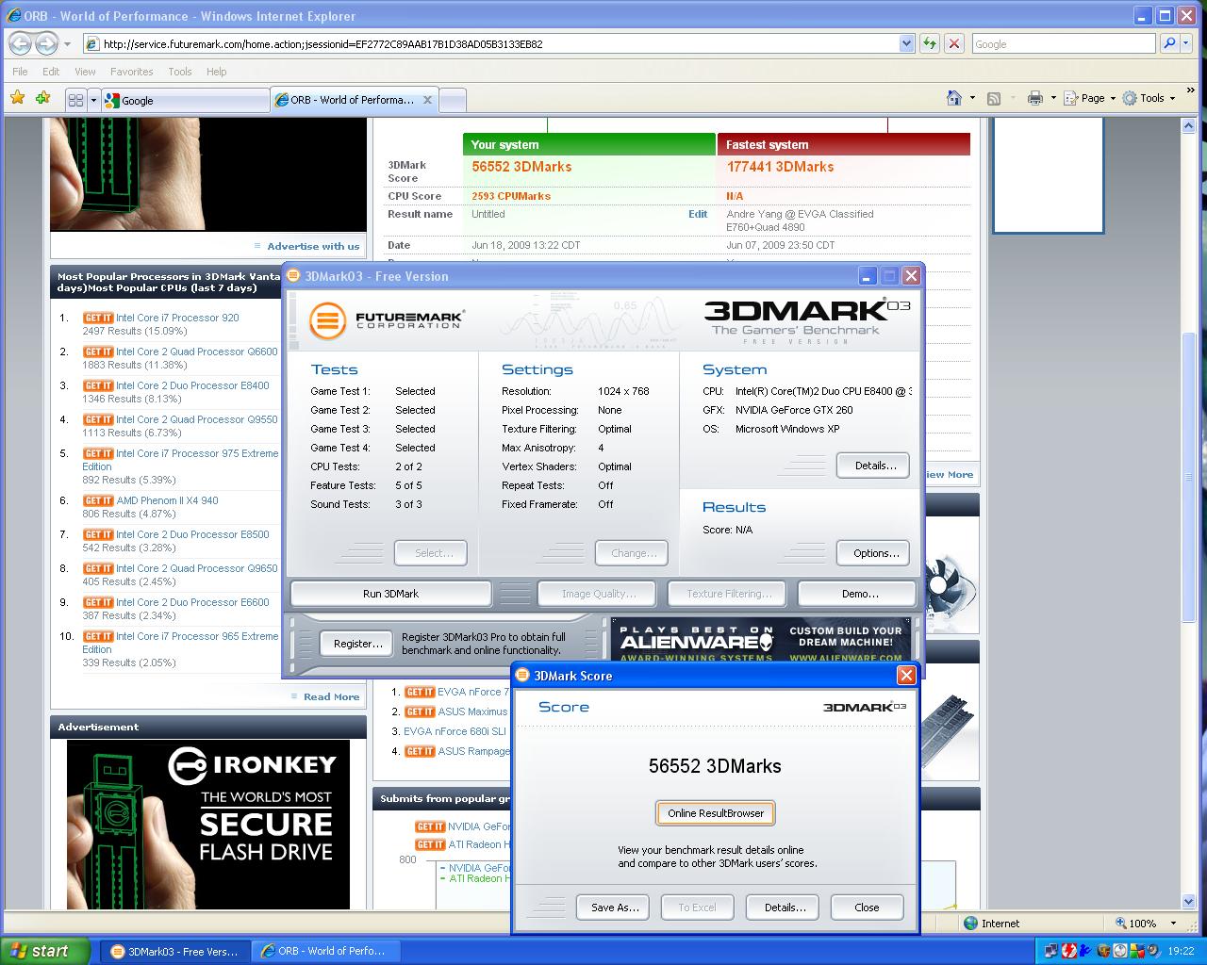This screenshot has width=1207, height=965.
Task: Click GET IT badge beside ATI Radeon in submits
Action: (430, 844)
